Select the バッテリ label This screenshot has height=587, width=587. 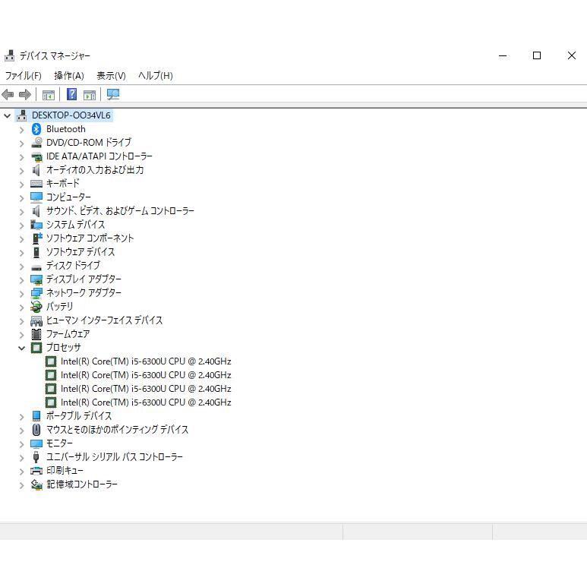pos(59,306)
